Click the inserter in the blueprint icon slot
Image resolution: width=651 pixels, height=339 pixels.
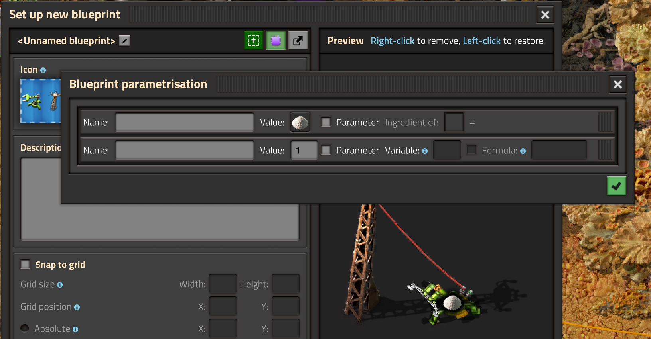(x=32, y=101)
